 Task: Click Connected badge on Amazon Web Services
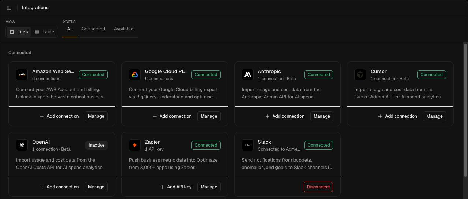tap(93, 75)
